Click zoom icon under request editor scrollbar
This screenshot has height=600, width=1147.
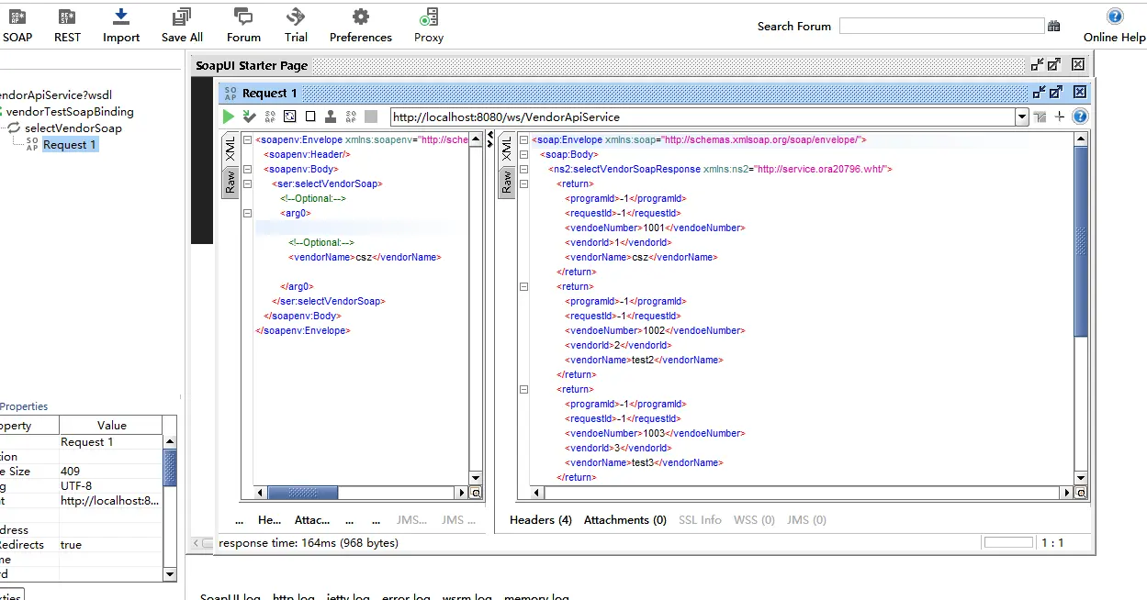(476, 493)
